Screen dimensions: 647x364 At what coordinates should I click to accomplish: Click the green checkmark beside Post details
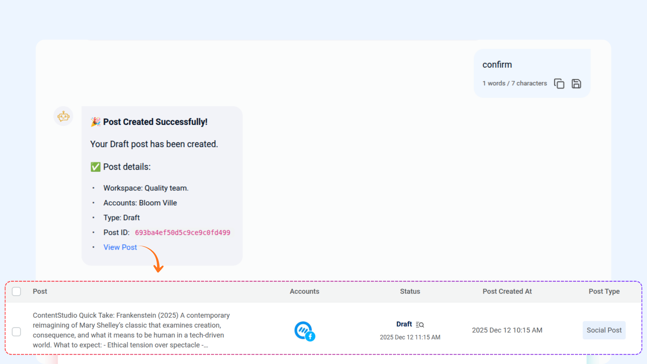[x=96, y=167]
